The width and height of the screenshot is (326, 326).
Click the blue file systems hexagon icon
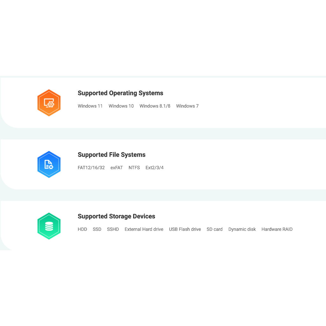pyautogui.click(x=49, y=165)
